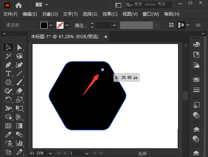Open the stroke weight dropdown
Image resolution: width=208 pixels, height=157 pixels.
(114, 25)
